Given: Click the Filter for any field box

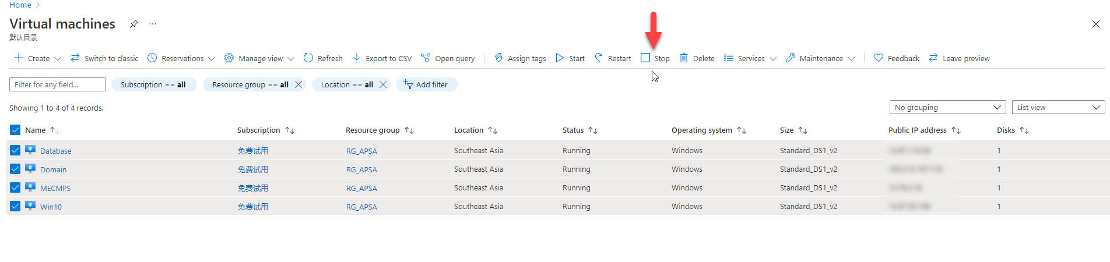Looking at the screenshot, I should click(57, 84).
